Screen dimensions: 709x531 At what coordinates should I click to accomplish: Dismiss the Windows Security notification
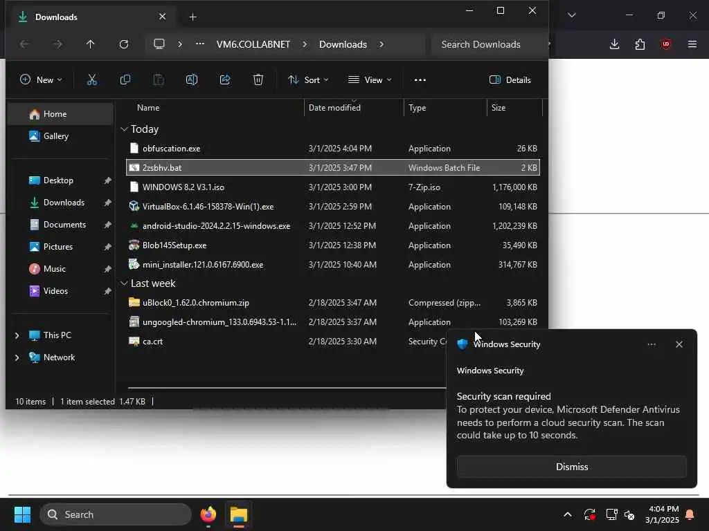571,467
